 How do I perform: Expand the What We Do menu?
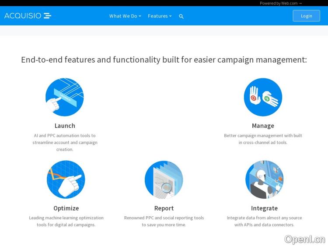[x=125, y=16]
